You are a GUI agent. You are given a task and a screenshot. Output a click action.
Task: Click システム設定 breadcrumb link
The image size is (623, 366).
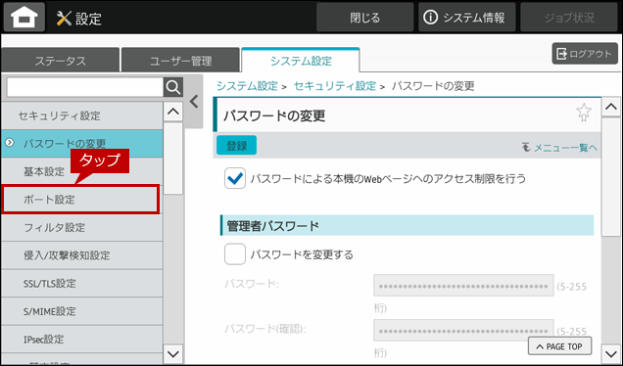point(247,86)
